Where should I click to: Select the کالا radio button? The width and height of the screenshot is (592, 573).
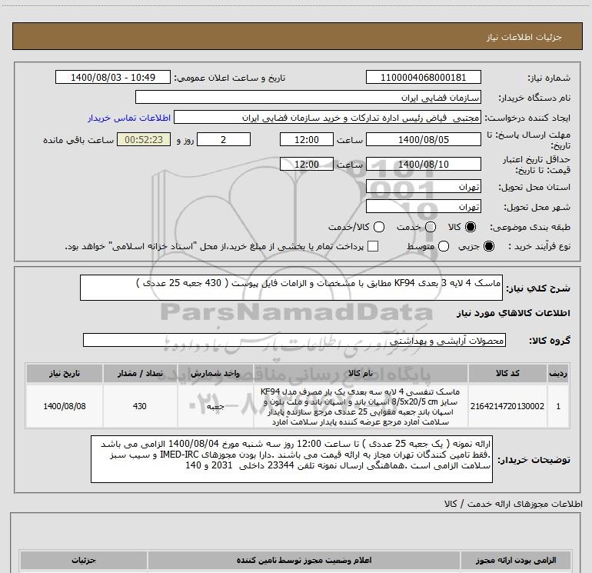click(471, 227)
